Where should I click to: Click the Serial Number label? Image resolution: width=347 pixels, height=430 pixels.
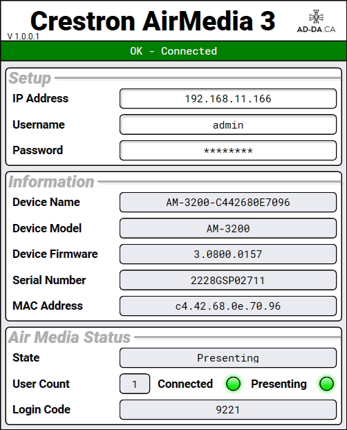(49, 280)
